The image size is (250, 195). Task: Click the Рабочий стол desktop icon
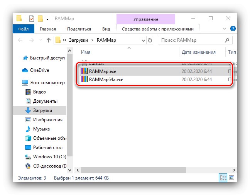tap(28, 148)
